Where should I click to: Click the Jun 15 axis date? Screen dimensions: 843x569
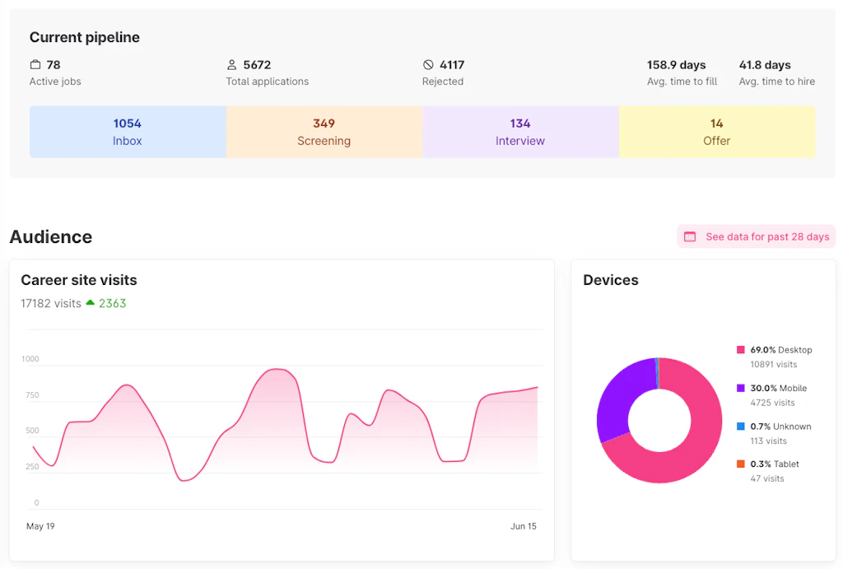click(x=523, y=526)
